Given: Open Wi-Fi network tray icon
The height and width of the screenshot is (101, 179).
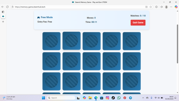Looking at the screenshot, I should 156,98.
